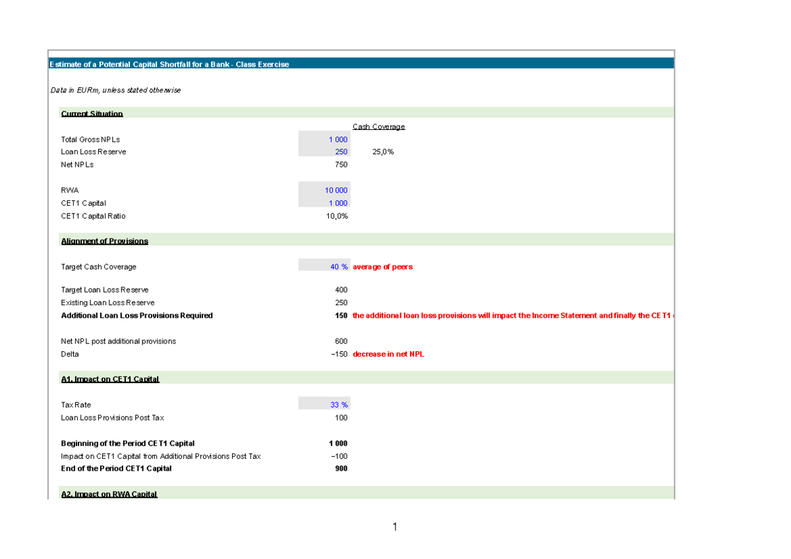
Task: Select the 'Total Gross NPLs' label
Action: (x=91, y=140)
